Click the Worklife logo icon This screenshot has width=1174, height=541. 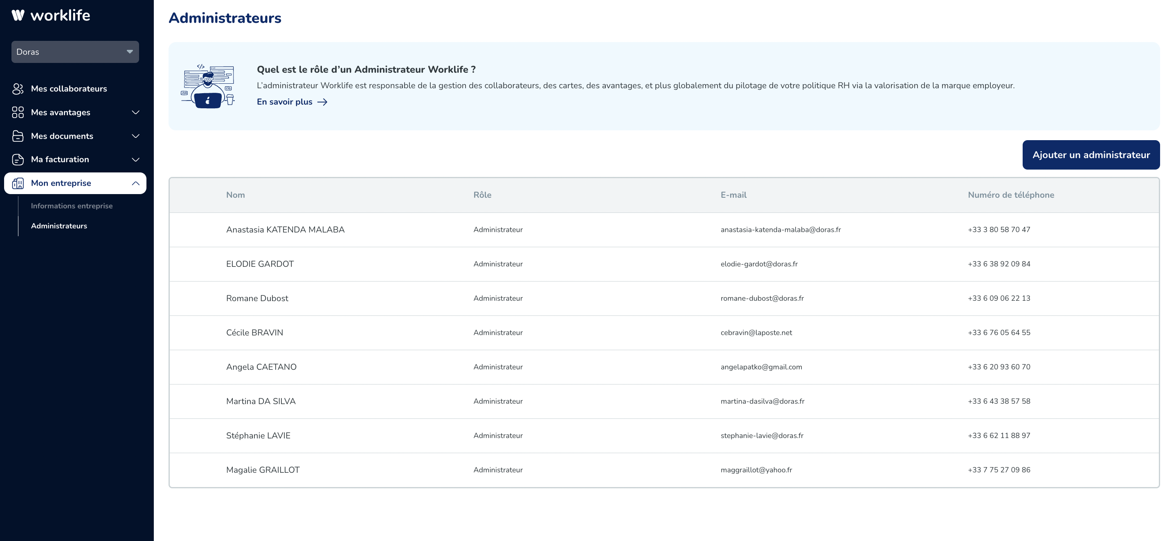pyautogui.click(x=18, y=16)
